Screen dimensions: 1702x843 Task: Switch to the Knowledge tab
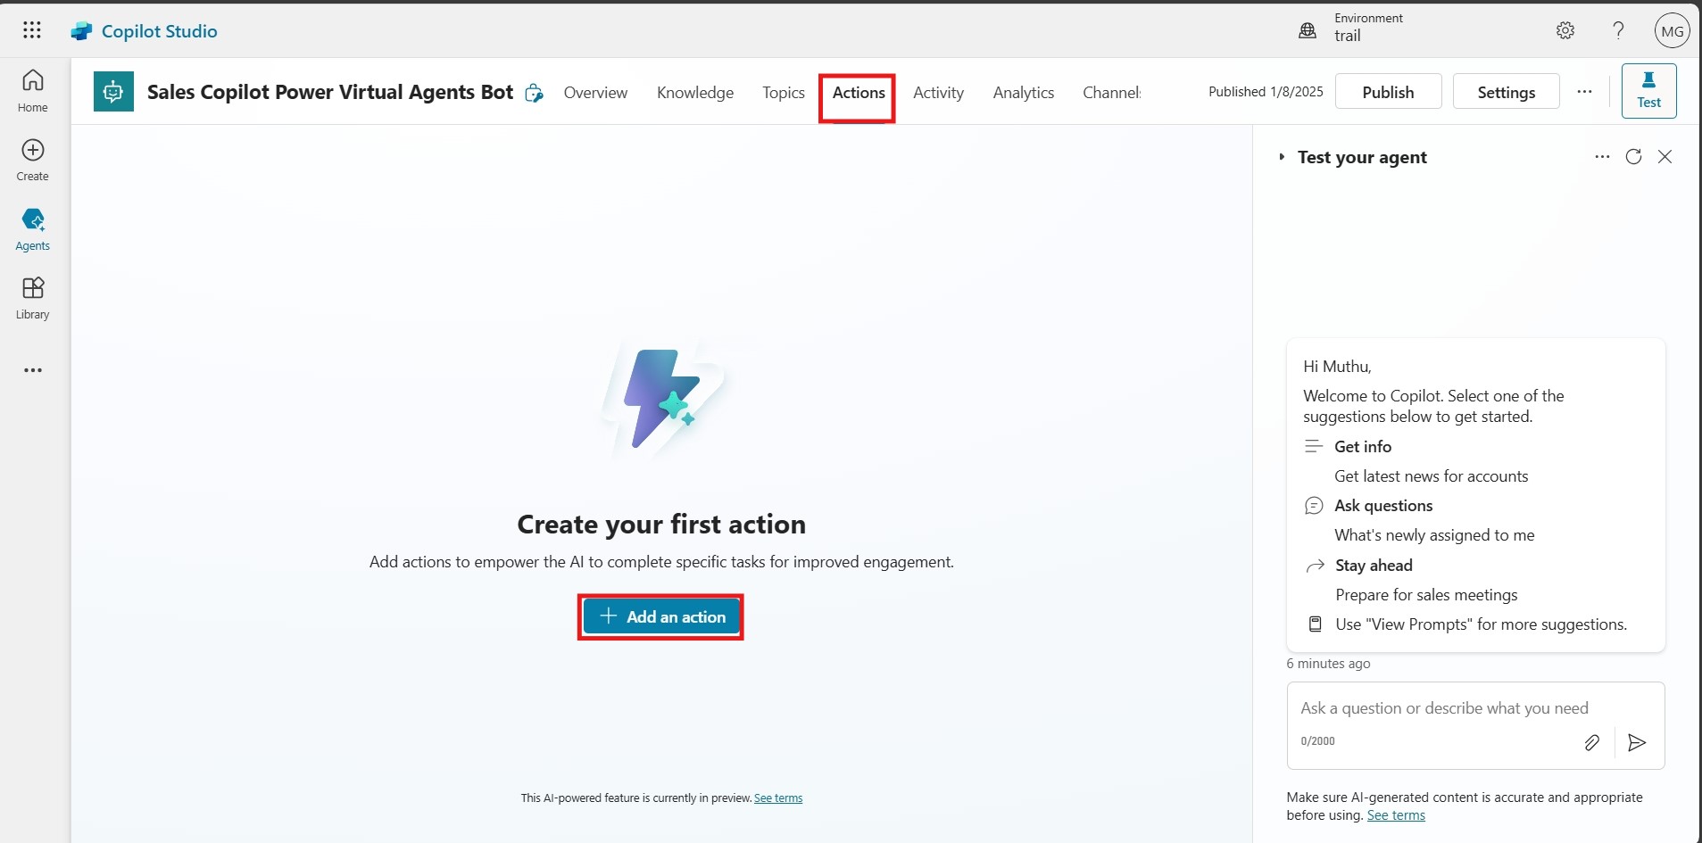tap(694, 93)
